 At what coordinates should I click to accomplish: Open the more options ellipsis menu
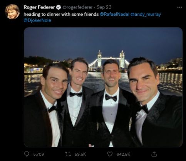click(x=179, y=7)
